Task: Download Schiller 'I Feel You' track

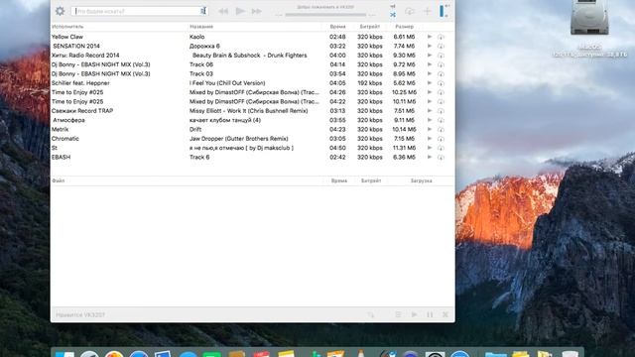Action: (441, 83)
